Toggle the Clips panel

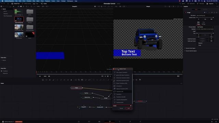coord(36,4)
